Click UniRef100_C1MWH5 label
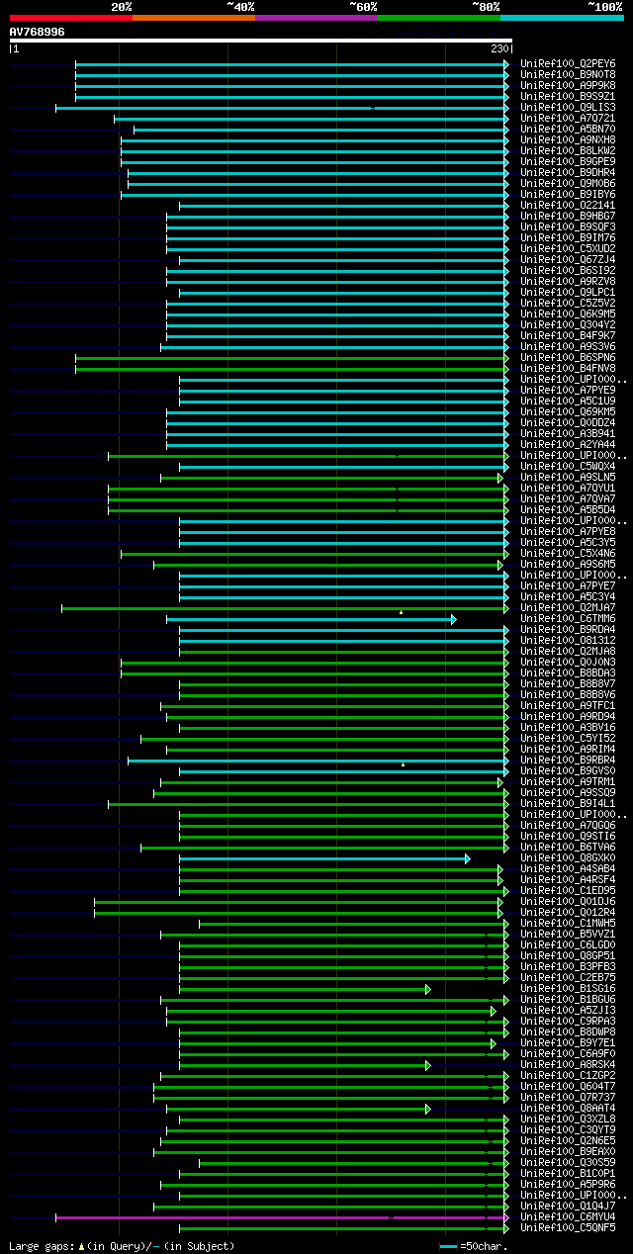The height and width of the screenshot is (1254, 633). (568, 924)
